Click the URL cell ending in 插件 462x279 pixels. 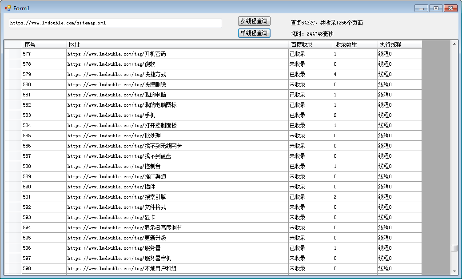(x=177, y=187)
